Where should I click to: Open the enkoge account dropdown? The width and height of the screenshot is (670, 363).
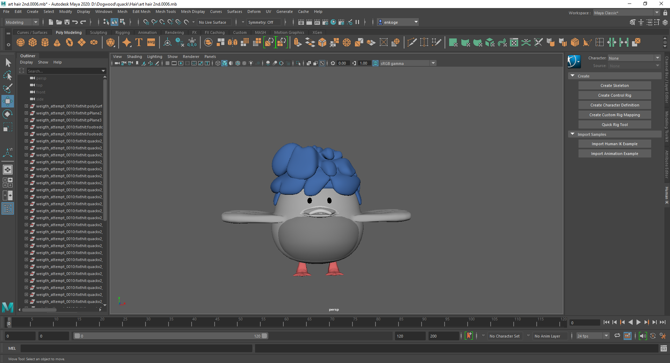pyautogui.click(x=398, y=22)
